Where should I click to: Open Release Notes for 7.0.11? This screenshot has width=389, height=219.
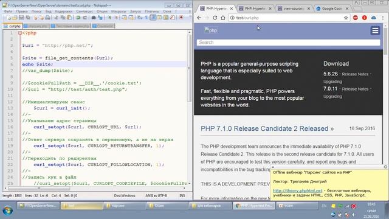[x=355, y=89]
